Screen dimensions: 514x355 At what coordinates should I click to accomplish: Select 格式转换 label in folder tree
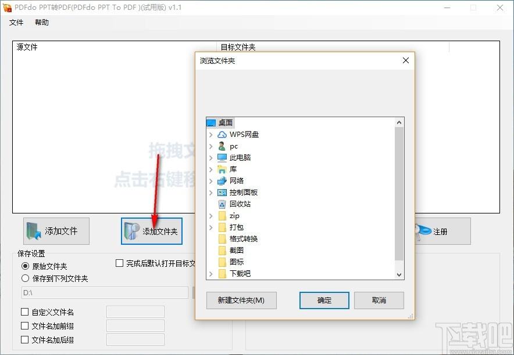pyautogui.click(x=244, y=239)
